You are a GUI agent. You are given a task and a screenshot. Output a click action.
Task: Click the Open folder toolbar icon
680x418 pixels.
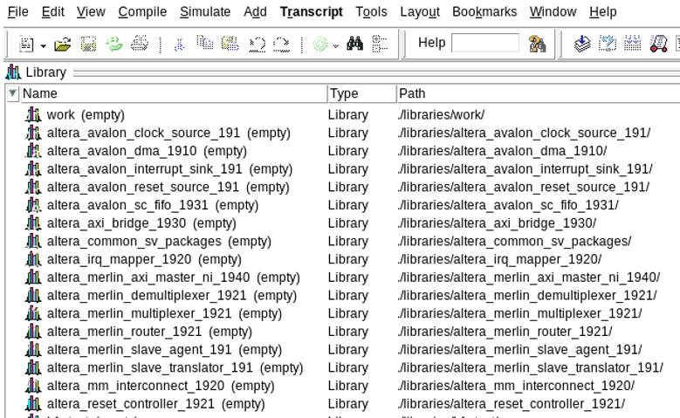click(63, 45)
